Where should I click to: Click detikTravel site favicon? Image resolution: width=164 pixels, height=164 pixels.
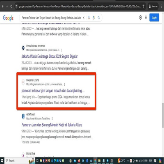[23, 116]
